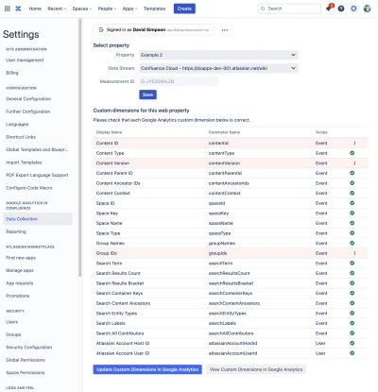Open Space Permissions in the sidebar
Viewport: 378px width, 392px height.
pos(26,373)
